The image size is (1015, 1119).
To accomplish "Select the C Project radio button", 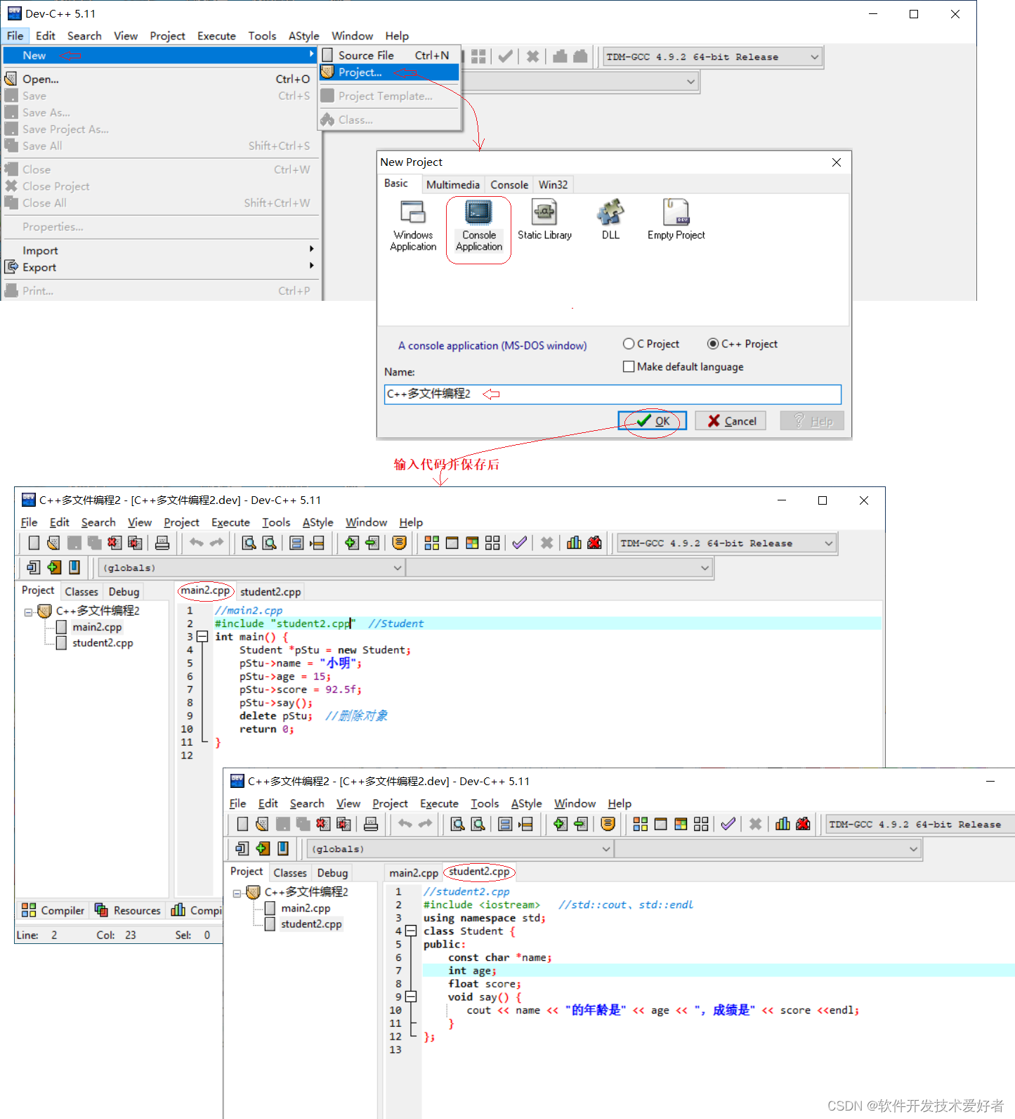I will coord(629,344).
